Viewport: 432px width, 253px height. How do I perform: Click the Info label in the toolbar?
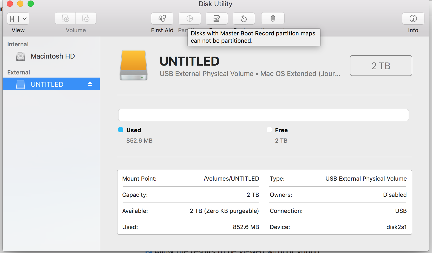point(413,30)
